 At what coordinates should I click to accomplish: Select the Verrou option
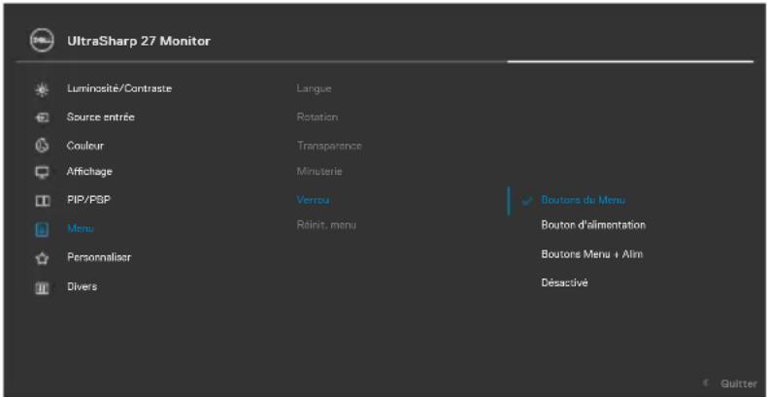click(313, 200)
